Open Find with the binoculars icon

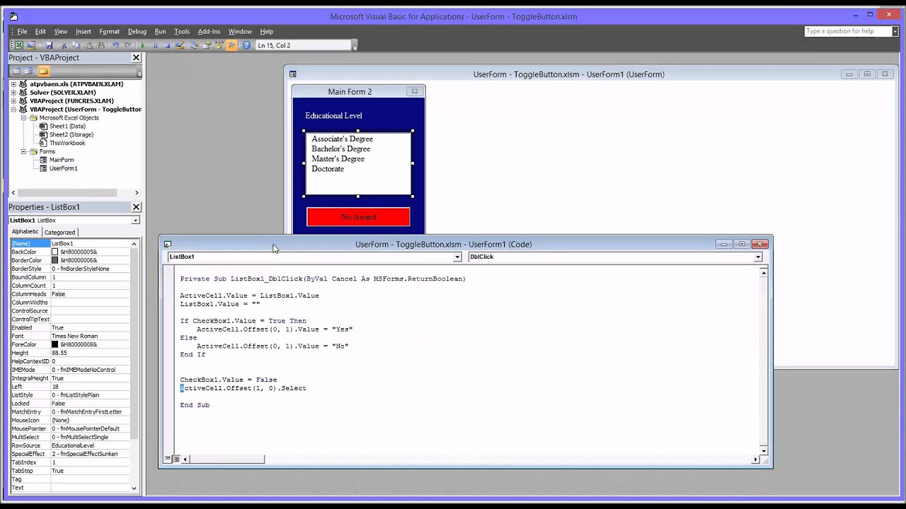click(101, 45)
